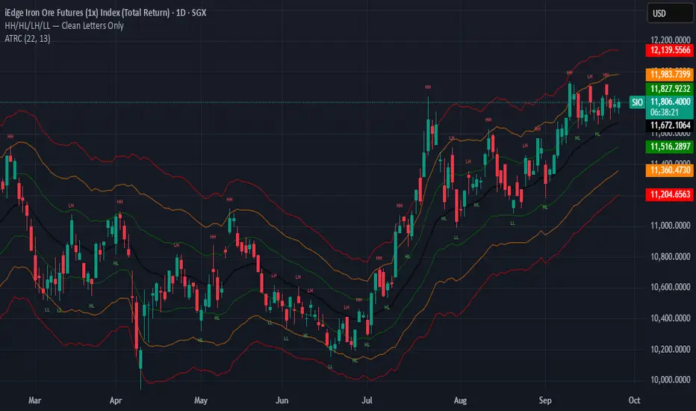
Task: Click the 10,000.0000 price axis level
Action: [x=670, y=380]
